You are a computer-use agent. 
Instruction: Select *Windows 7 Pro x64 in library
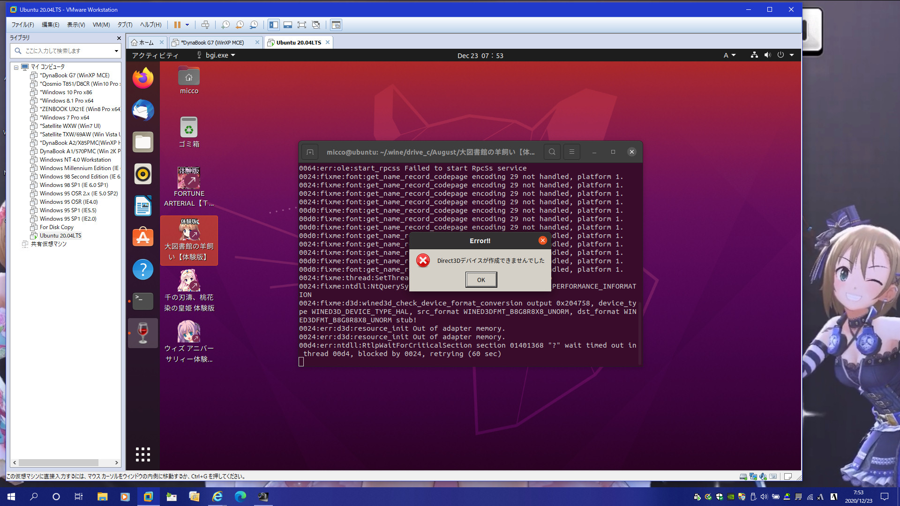coord(64,118)
